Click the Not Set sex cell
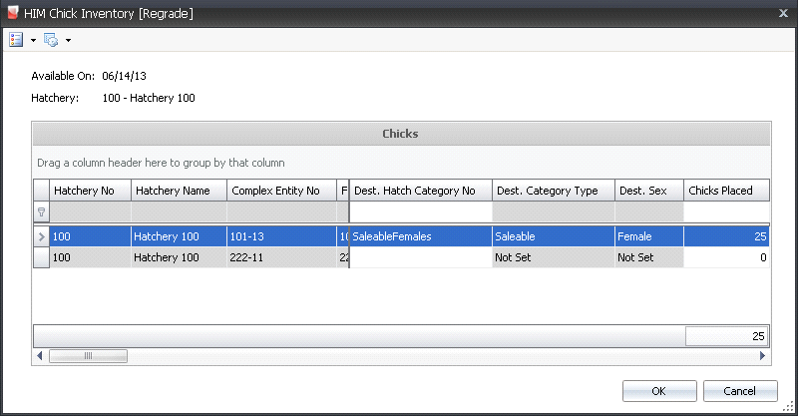Screen dimensions: 798x416 tap(649, 257)
